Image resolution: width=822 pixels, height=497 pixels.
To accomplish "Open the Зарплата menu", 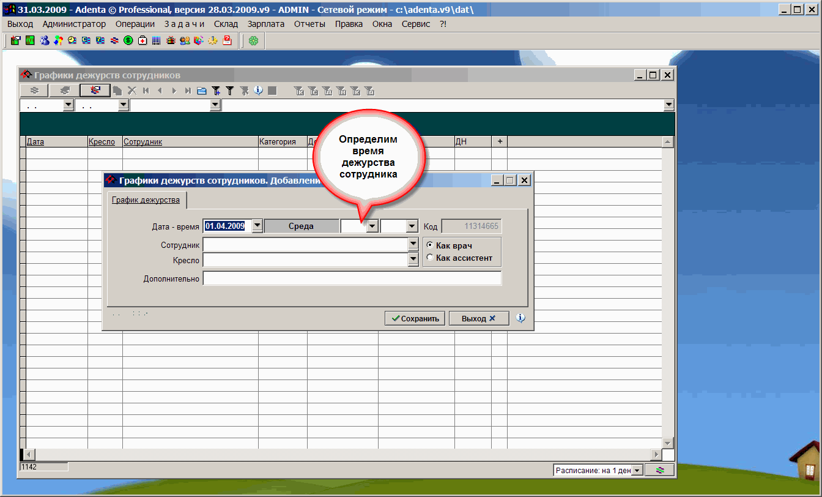I will pyautogui.click(x=266, y=24).
